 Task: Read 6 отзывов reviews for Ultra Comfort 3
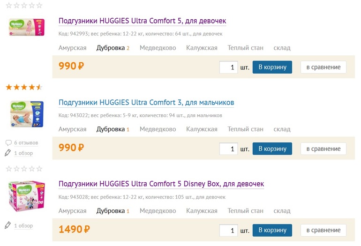click(x=26, y=143)
